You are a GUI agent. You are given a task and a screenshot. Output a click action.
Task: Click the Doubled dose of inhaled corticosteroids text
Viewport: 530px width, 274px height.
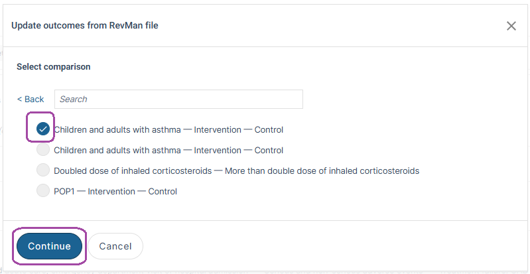click(x=133, y=171)
